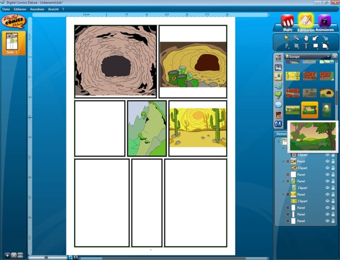
Task: Collapse the green mountain Panel tree node
Action: tap(283, 181)
